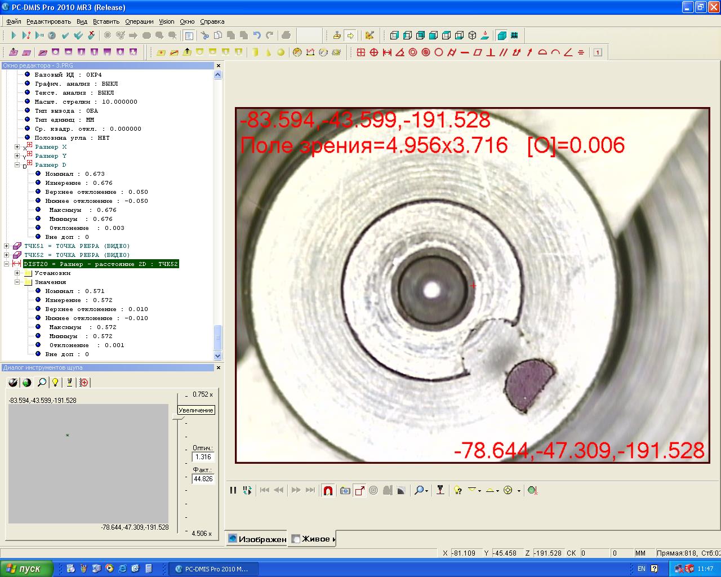This screenshot has width=721, height=577.
Task: Click the angle dimension icon
Action: coord(400,52)
